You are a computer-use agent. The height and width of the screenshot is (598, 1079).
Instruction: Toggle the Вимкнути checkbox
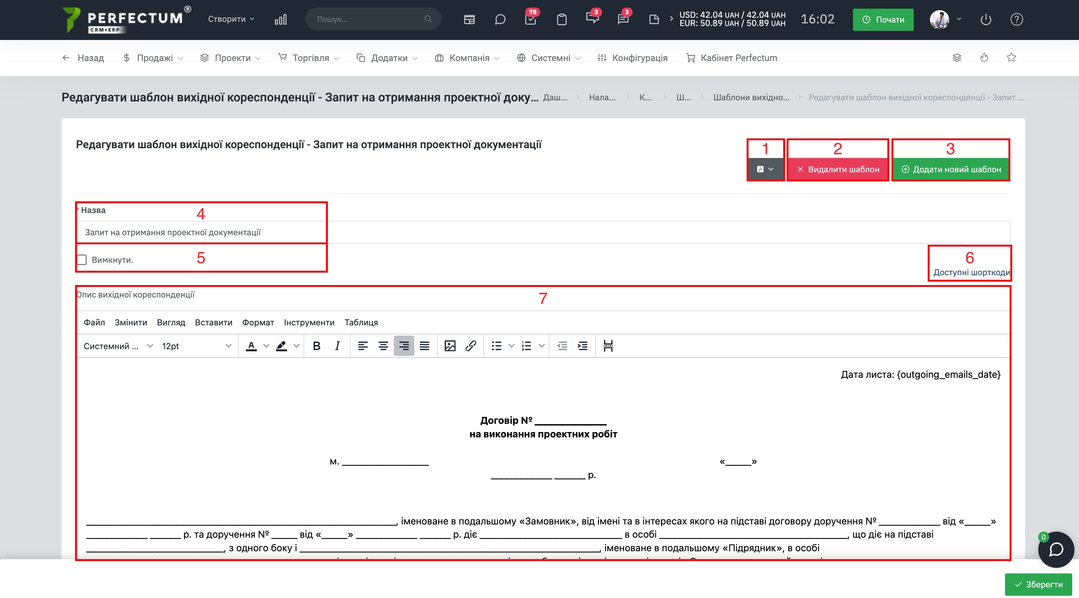pos(81,260)
